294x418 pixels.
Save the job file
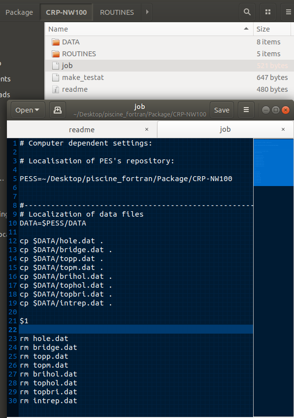pyautogui.click(x=222, y=110)
